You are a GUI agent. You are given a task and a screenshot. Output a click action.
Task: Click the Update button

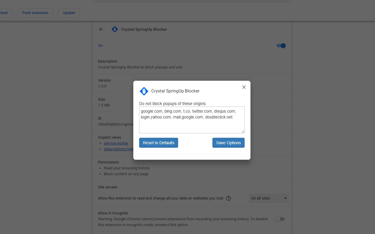[x=69, y=13]
